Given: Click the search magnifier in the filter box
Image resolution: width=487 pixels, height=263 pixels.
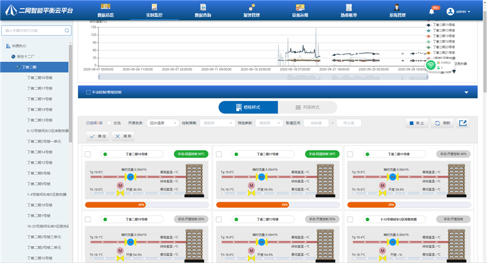Looking at the screenshot, I should click(67, 30).
